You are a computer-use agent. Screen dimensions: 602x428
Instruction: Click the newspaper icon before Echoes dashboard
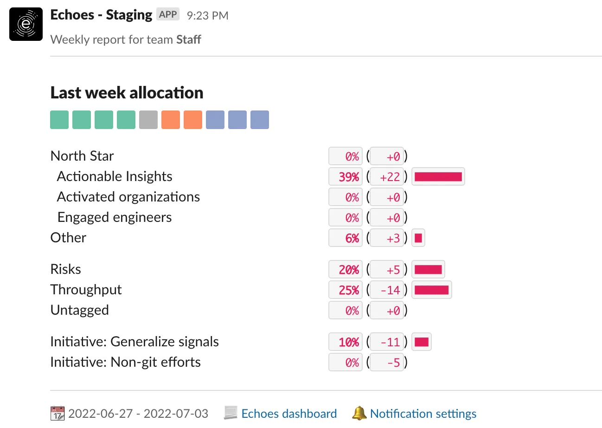pos(231,413)
